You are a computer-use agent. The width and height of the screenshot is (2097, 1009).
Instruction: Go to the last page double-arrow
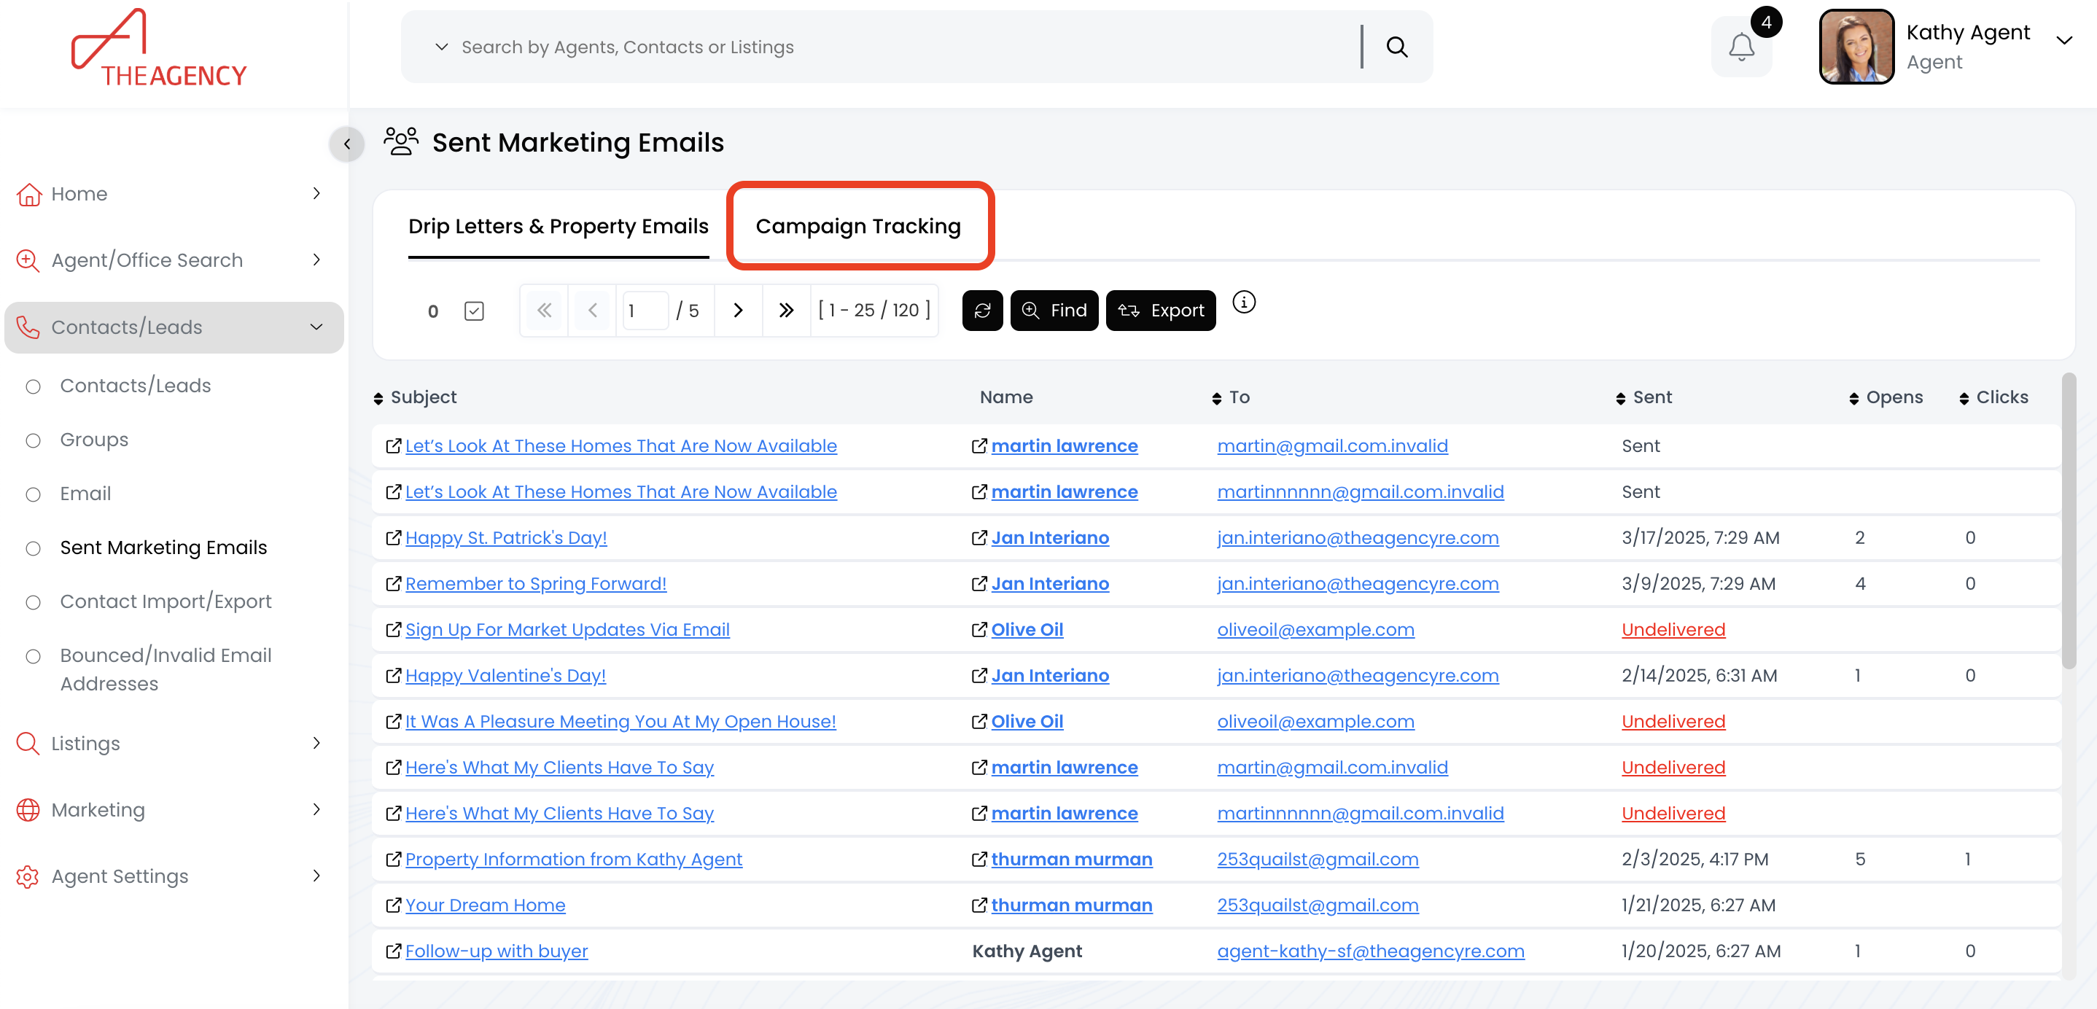click(x=785, y=311)
